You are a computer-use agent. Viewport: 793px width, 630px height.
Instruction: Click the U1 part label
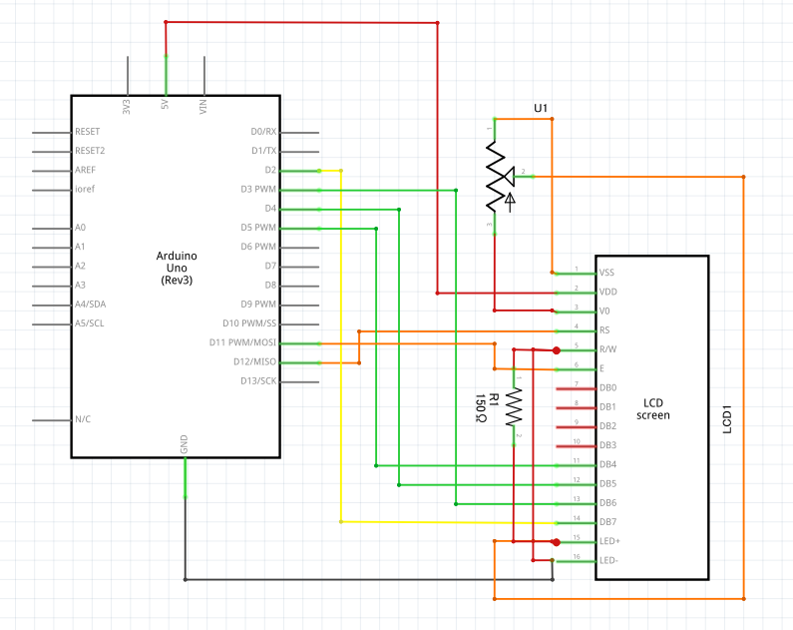coord(541,108)
